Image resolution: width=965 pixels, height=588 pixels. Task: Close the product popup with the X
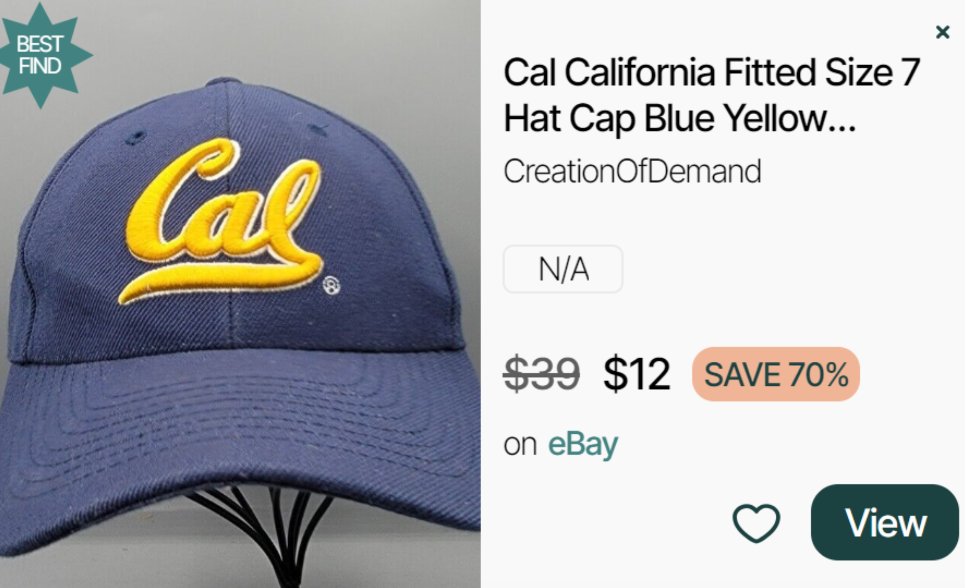pos(942,32)
